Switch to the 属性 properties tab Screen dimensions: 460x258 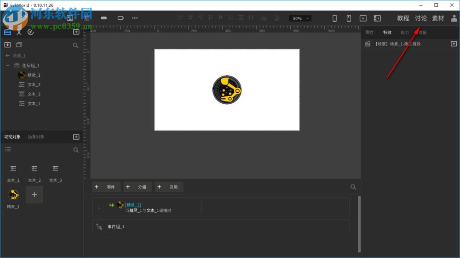coord(369,33)
